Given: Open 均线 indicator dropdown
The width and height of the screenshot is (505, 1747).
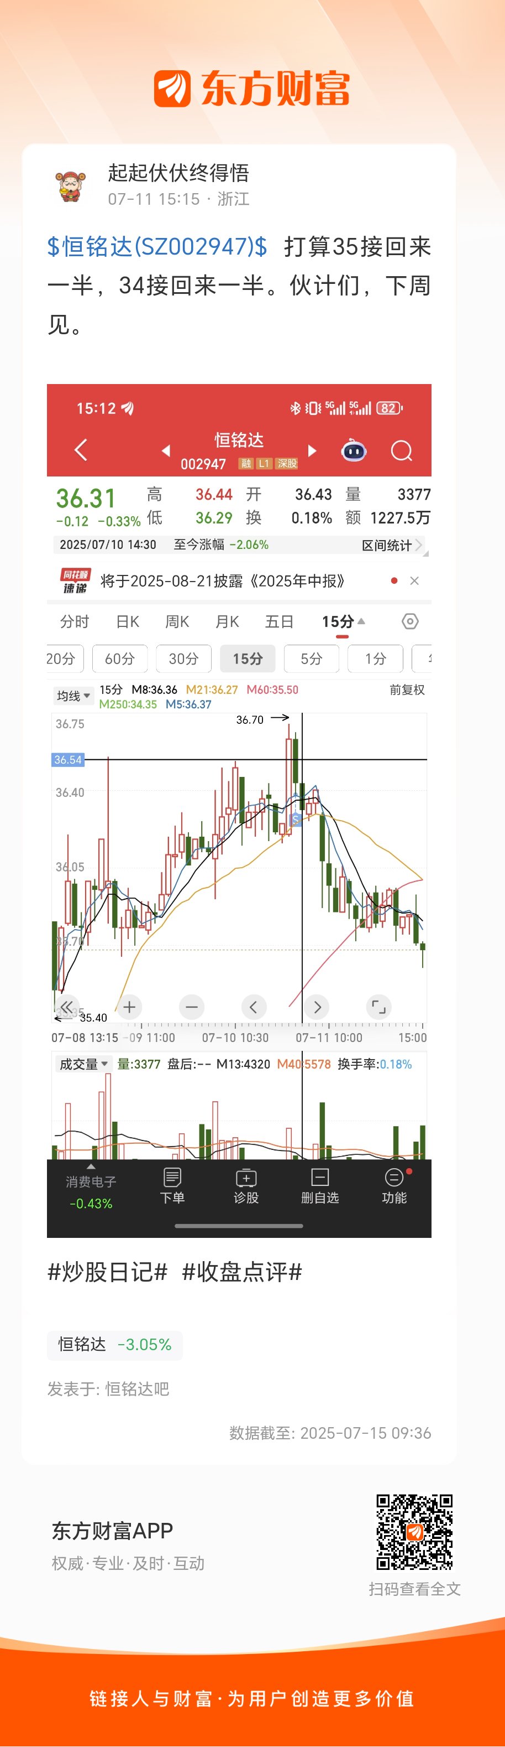Looking at the screenshot, I should (73, 696).
